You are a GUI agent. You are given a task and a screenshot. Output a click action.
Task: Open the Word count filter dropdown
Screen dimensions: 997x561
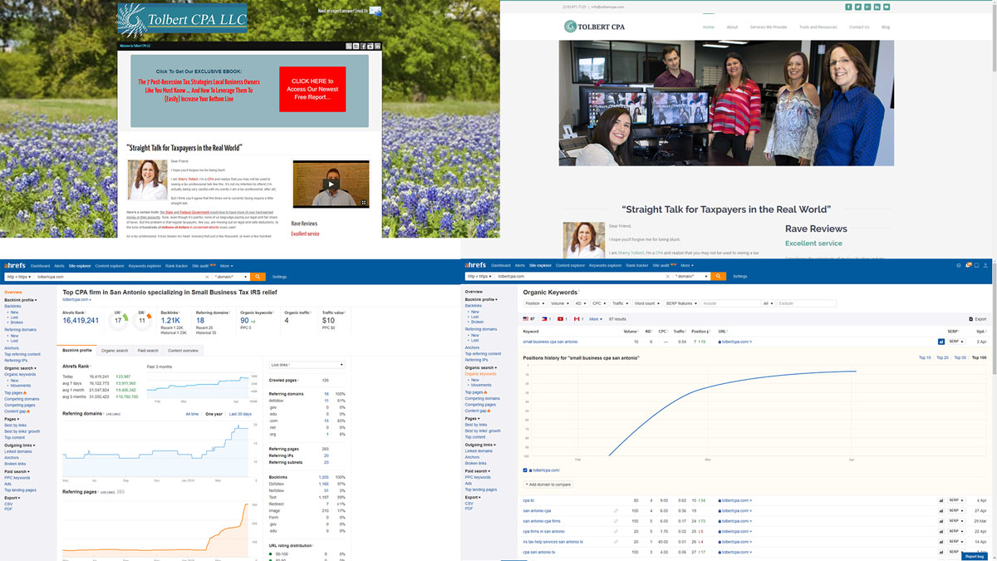tap(646, 303)
